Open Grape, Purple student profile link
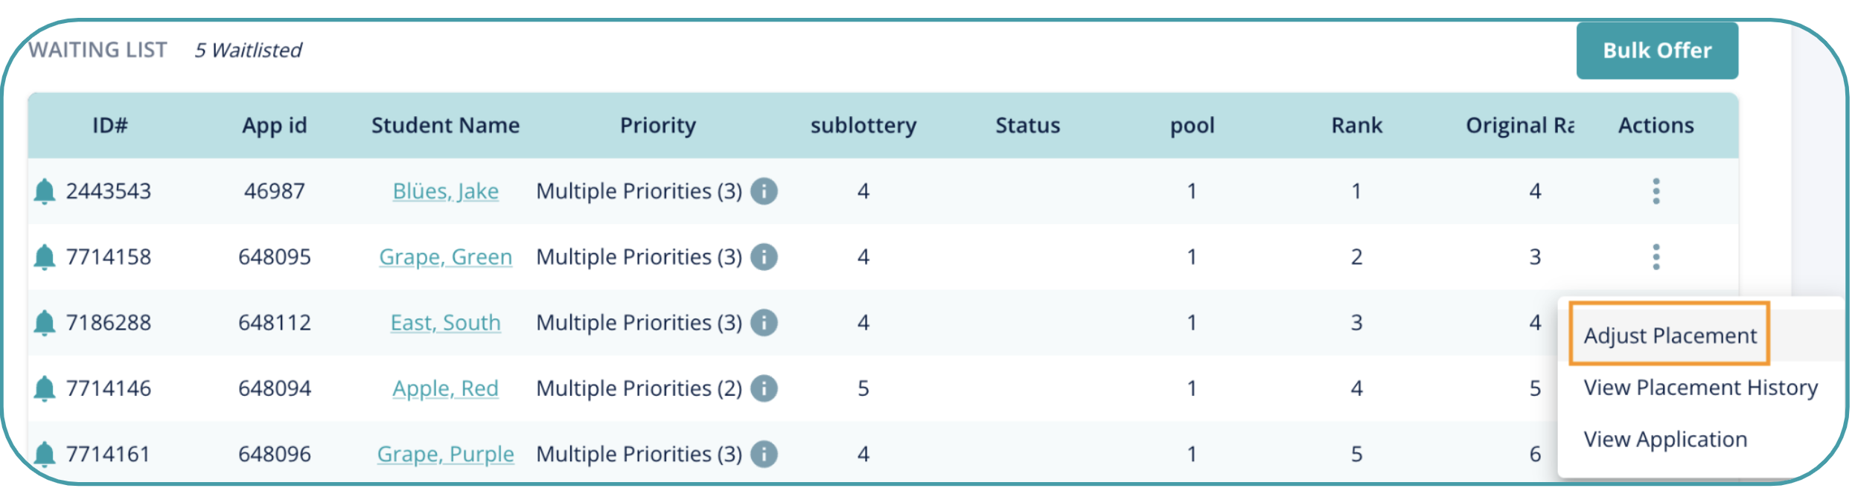This screenshot has width=1855, height=494. [x=445, y=454]
